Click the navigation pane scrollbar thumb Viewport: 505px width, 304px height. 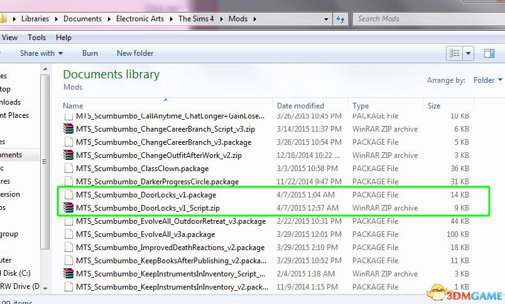[45, 162]
